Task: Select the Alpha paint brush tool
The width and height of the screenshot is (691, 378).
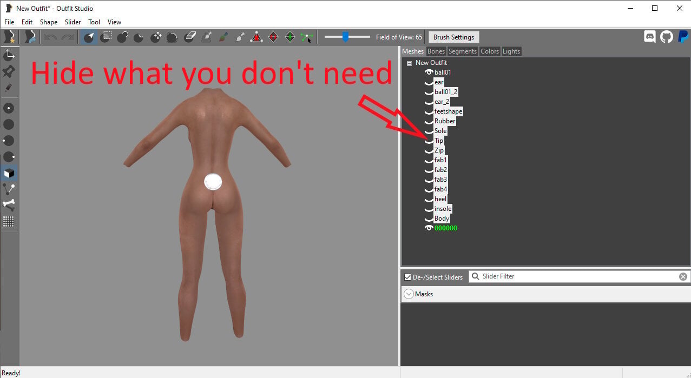Action: tap(240, 37)
